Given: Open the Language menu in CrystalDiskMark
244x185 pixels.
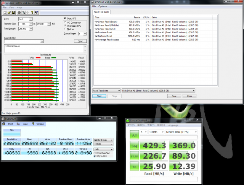Looking at the screenshot, I should click(173, 125).
